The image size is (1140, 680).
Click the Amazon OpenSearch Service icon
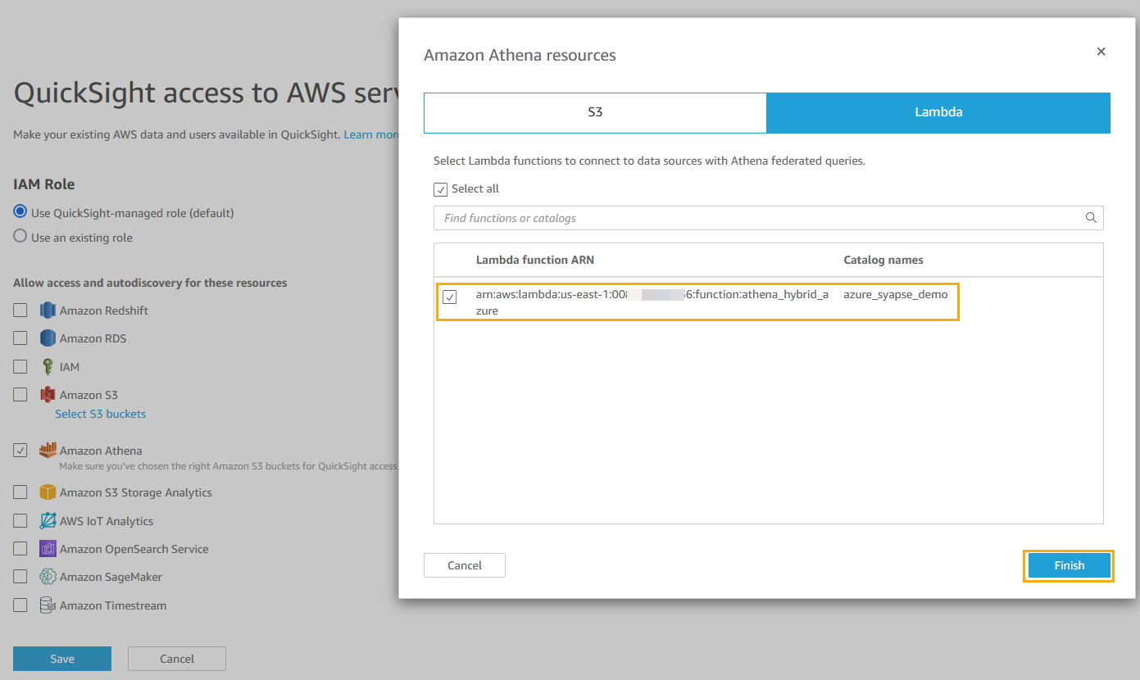(x=48, y=549)
